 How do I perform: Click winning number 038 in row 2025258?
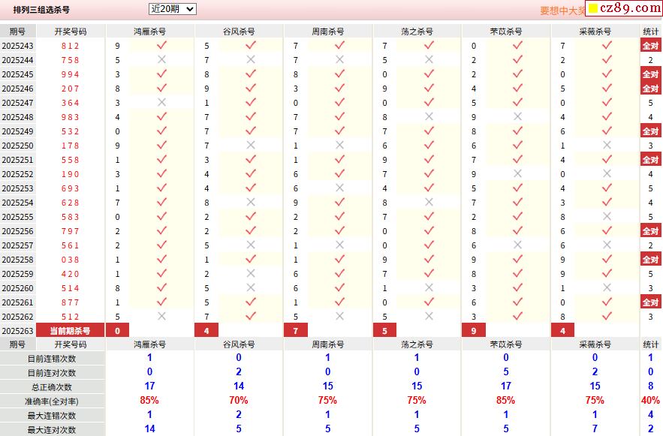pos(70,260)
